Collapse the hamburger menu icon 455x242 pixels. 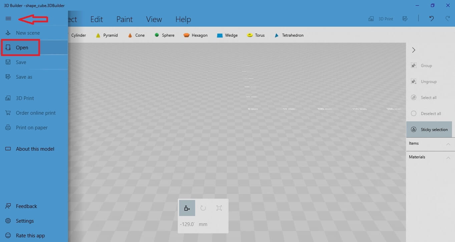(x=8, y=19)
